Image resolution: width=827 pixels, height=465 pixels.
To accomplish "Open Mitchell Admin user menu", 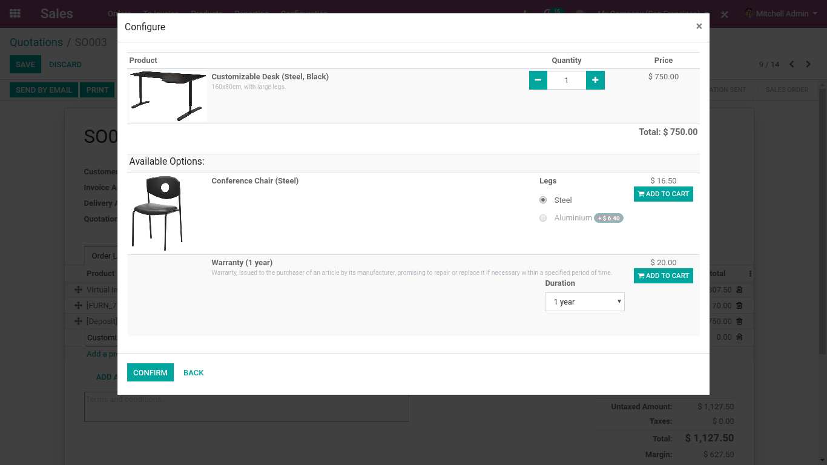I will [x=781, y=13].
